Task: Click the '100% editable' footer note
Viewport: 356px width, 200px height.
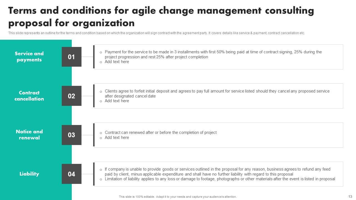Action: [x=178, y=197]
